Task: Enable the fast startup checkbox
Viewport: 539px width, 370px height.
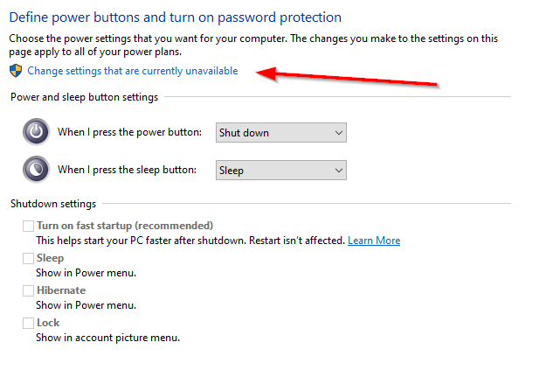Action: [29, 227]
